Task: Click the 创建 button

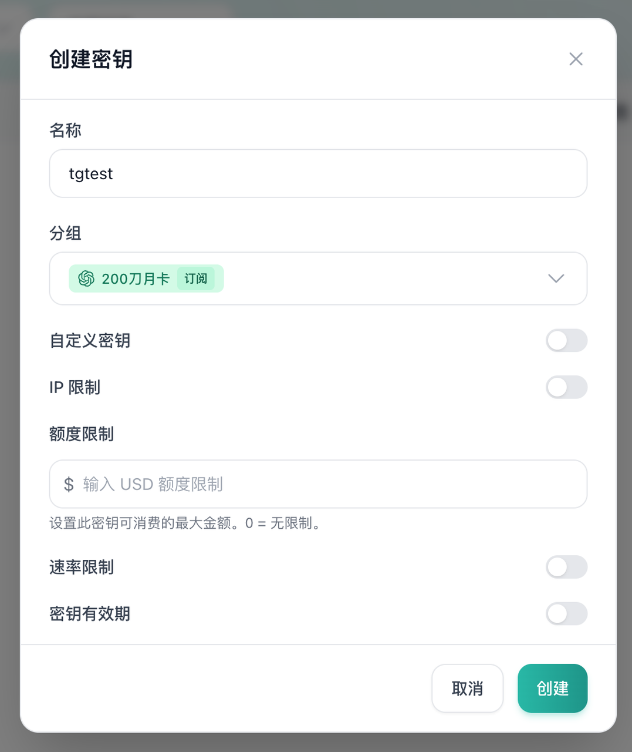Action: (x=552, y=688)
